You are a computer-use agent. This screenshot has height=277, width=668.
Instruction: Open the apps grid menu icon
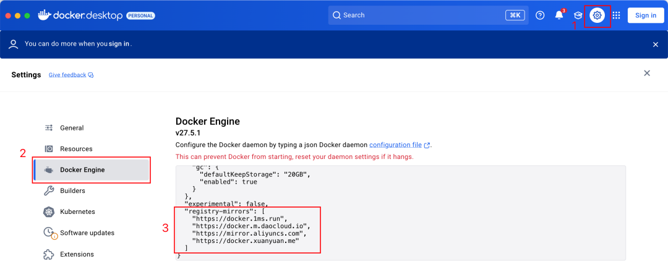616,15
